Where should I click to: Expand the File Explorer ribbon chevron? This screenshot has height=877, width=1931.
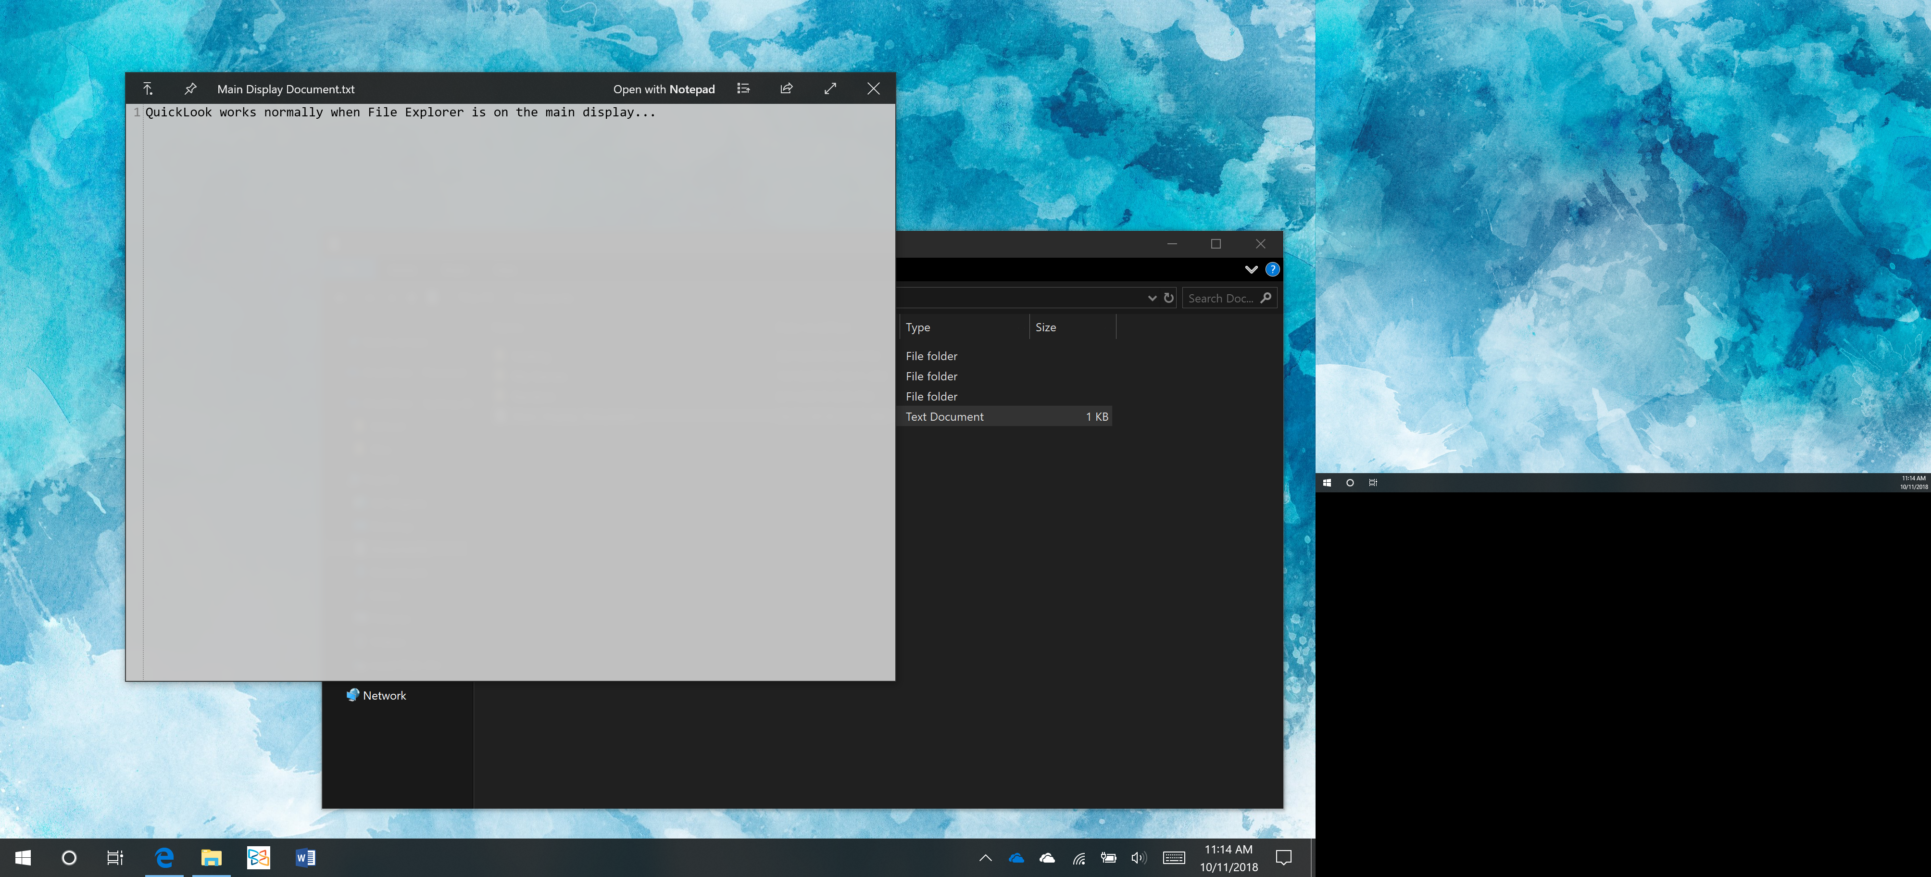pos(1251,269)
